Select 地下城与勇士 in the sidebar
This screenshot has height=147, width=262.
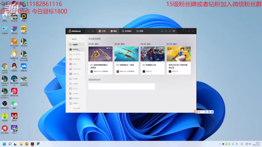(77, 59)
